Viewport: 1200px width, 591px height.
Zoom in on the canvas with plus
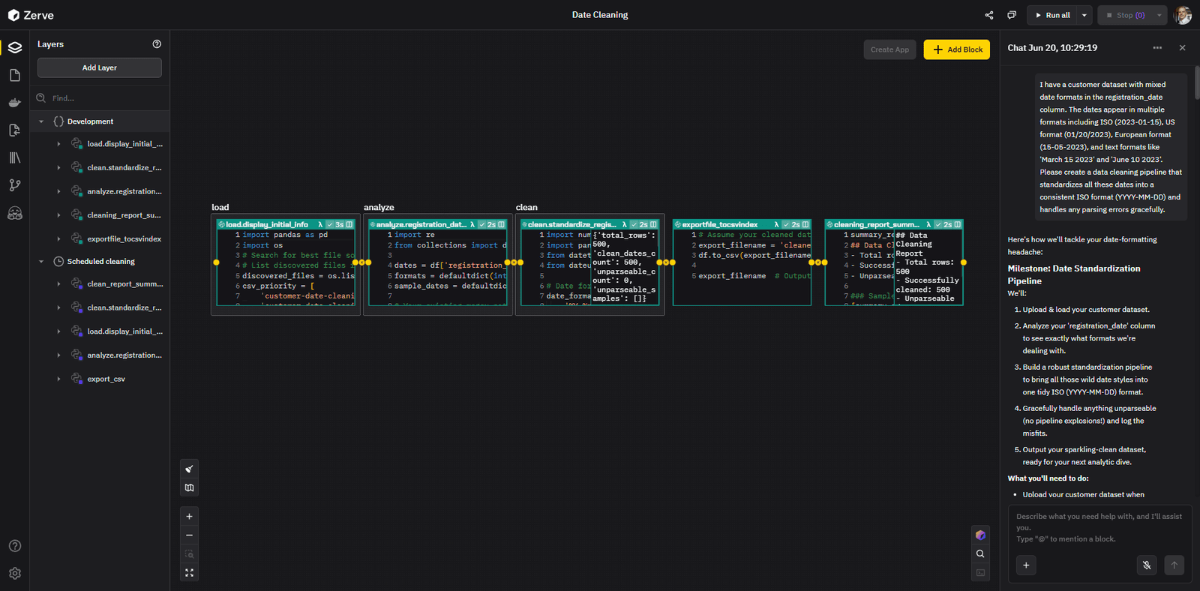[190, 517]
